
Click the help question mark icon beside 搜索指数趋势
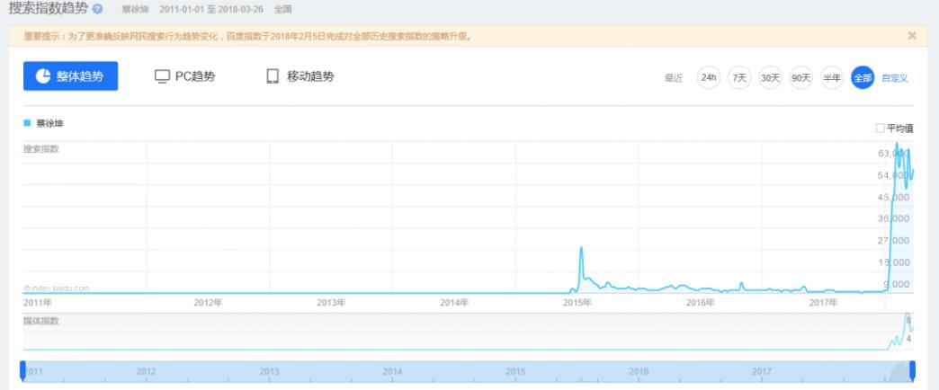coord(98,9)
